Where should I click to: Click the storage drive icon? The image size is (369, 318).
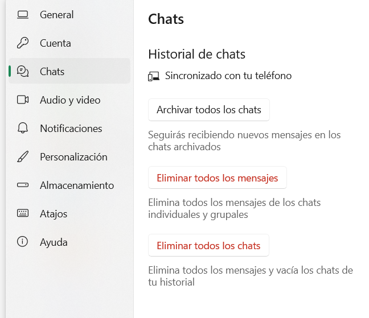click(x=23, y=185)
